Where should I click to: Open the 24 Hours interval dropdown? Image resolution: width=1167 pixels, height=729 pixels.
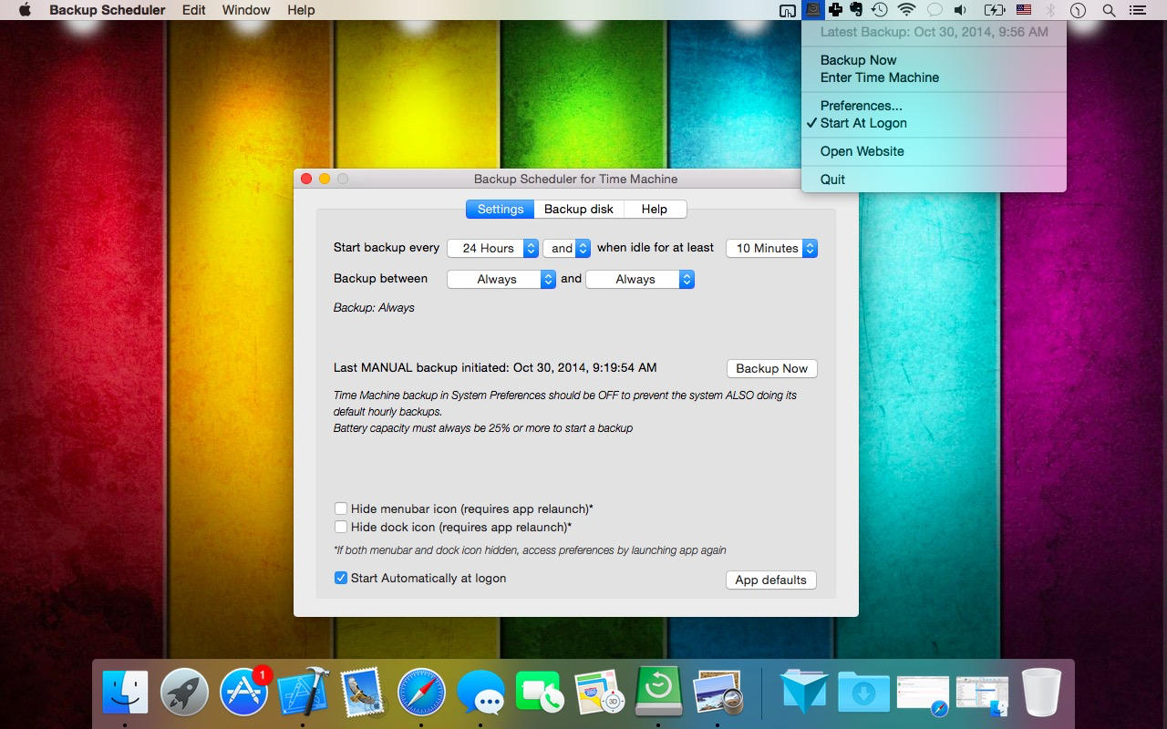pos(492,248)
